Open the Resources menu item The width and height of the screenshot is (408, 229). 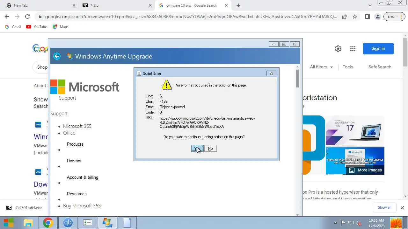click(x=77, y=194)
